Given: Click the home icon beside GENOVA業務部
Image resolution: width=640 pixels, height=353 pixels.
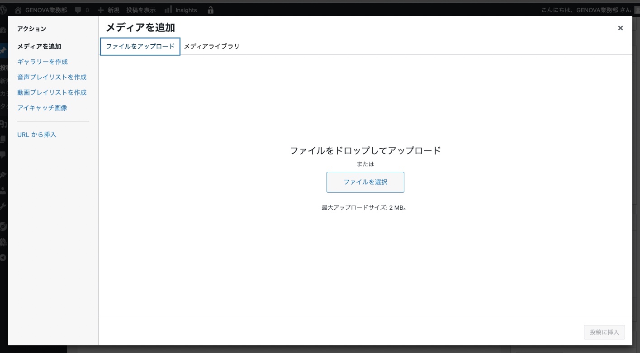Looking at the screenshot, I should point(18,10).
